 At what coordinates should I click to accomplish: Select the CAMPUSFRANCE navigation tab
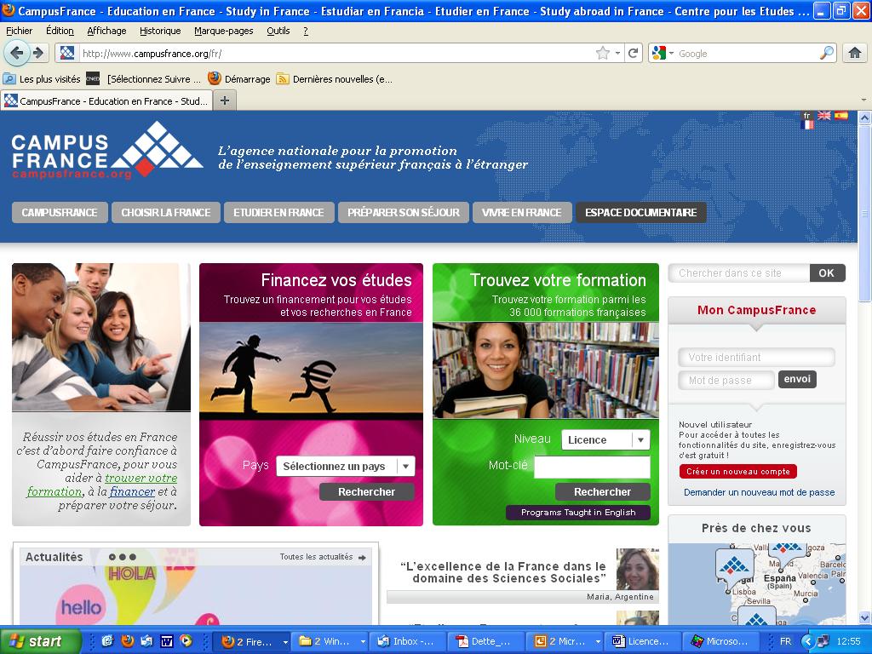click(60, 212)
